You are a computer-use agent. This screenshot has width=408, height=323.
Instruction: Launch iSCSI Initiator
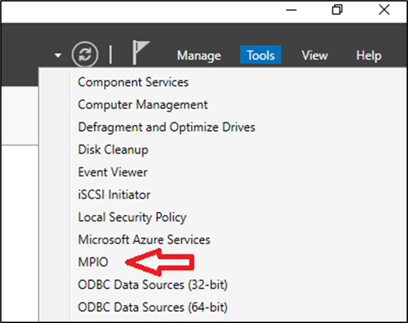point(114,195)
